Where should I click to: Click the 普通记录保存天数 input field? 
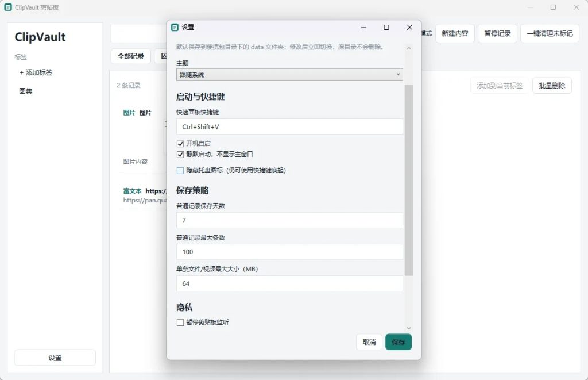289,220
